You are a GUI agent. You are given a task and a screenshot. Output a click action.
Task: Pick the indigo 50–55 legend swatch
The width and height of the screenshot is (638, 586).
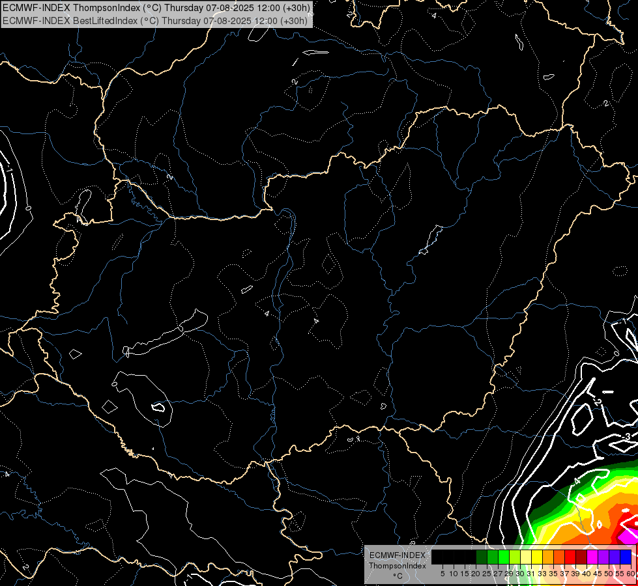click(x=615, y=557)
